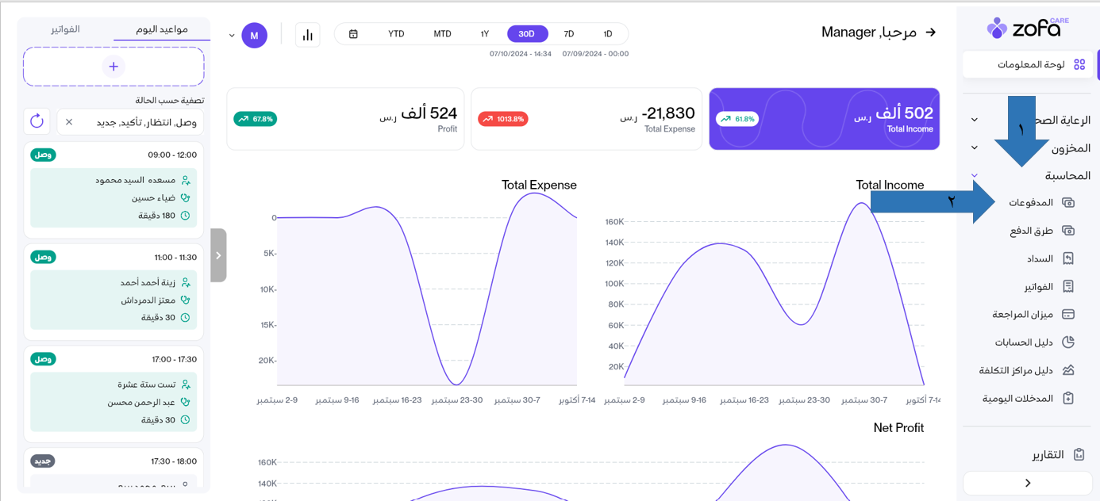The image size is (1100, 501).
Task: Switch to the الفواتير tab in side panel
Action: pyautogui.click(x=65, y=29)
